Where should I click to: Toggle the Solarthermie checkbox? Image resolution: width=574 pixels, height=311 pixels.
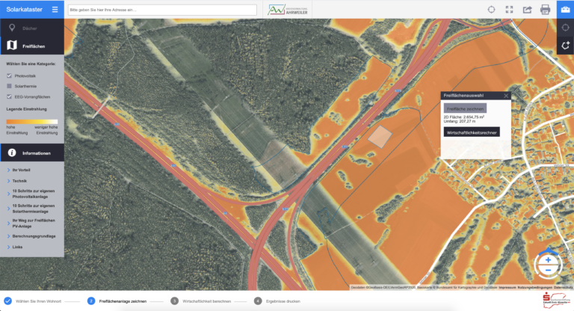pyautogui.click(x=9, y=86)
